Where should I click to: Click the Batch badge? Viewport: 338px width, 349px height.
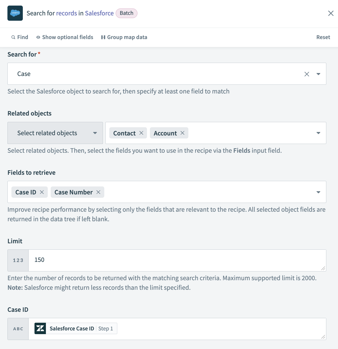[x=126, y=13]
